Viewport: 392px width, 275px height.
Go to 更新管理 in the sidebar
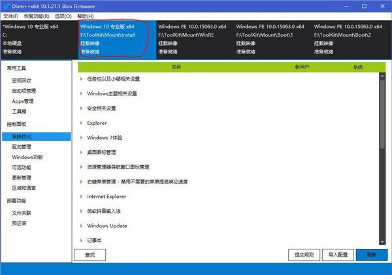22,178
